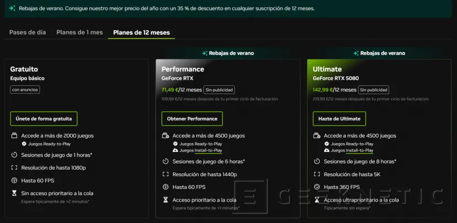
Task: Click the resolution frame icon beside 1440p
Action: (165, 175)
